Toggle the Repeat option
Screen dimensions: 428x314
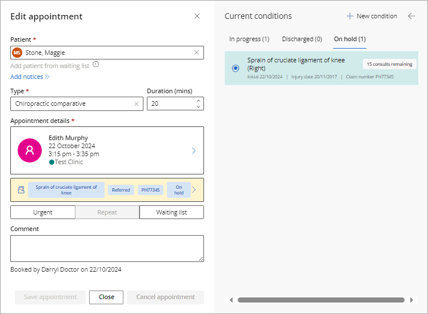(x=107, y=212)
